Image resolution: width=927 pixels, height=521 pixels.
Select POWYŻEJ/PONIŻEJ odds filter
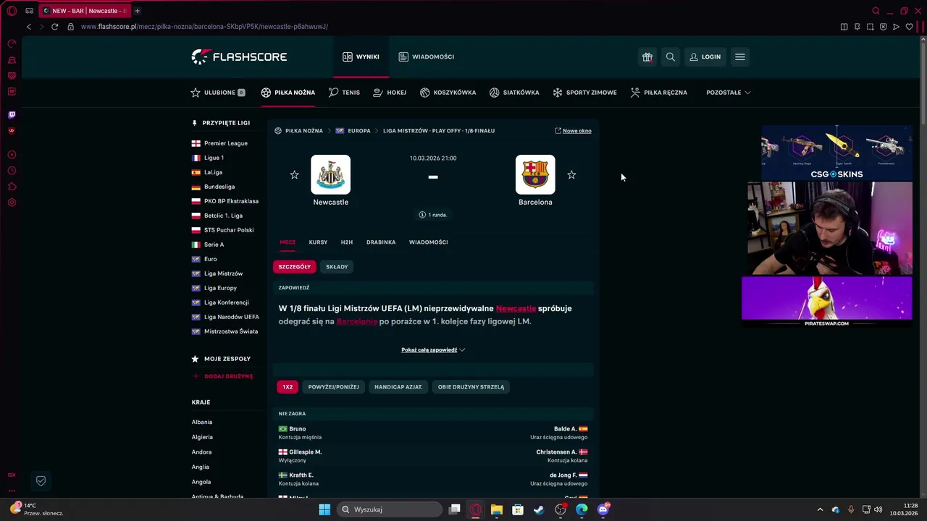pos(333,387)
